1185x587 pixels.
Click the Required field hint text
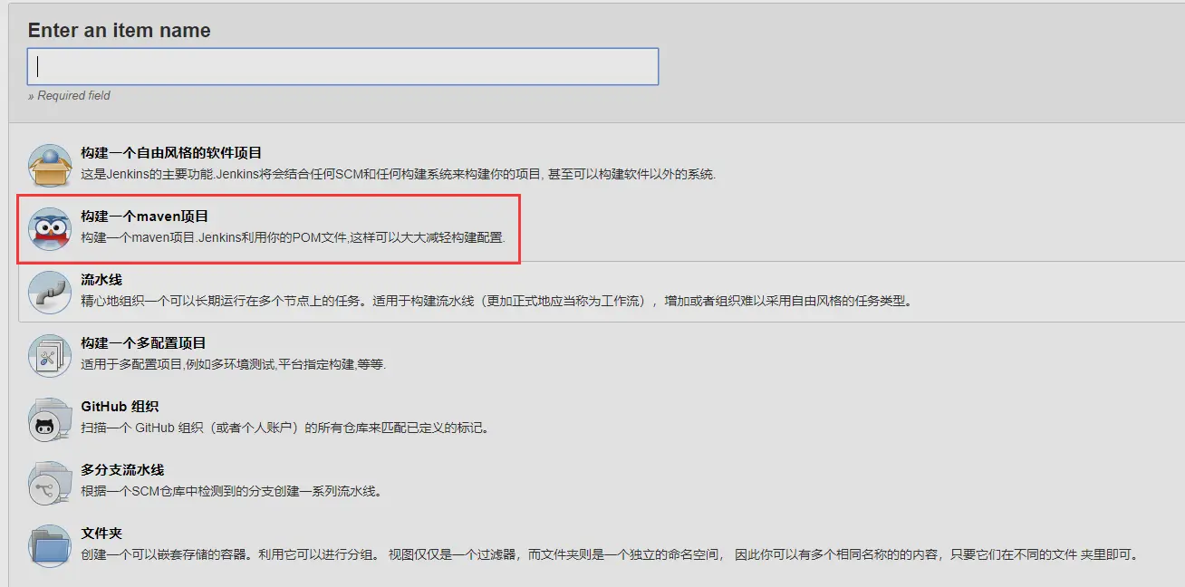69,95
